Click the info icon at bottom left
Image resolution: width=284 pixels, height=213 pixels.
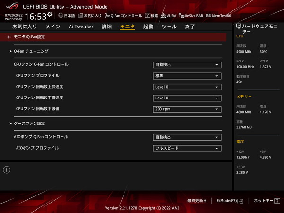coord(7,170)
